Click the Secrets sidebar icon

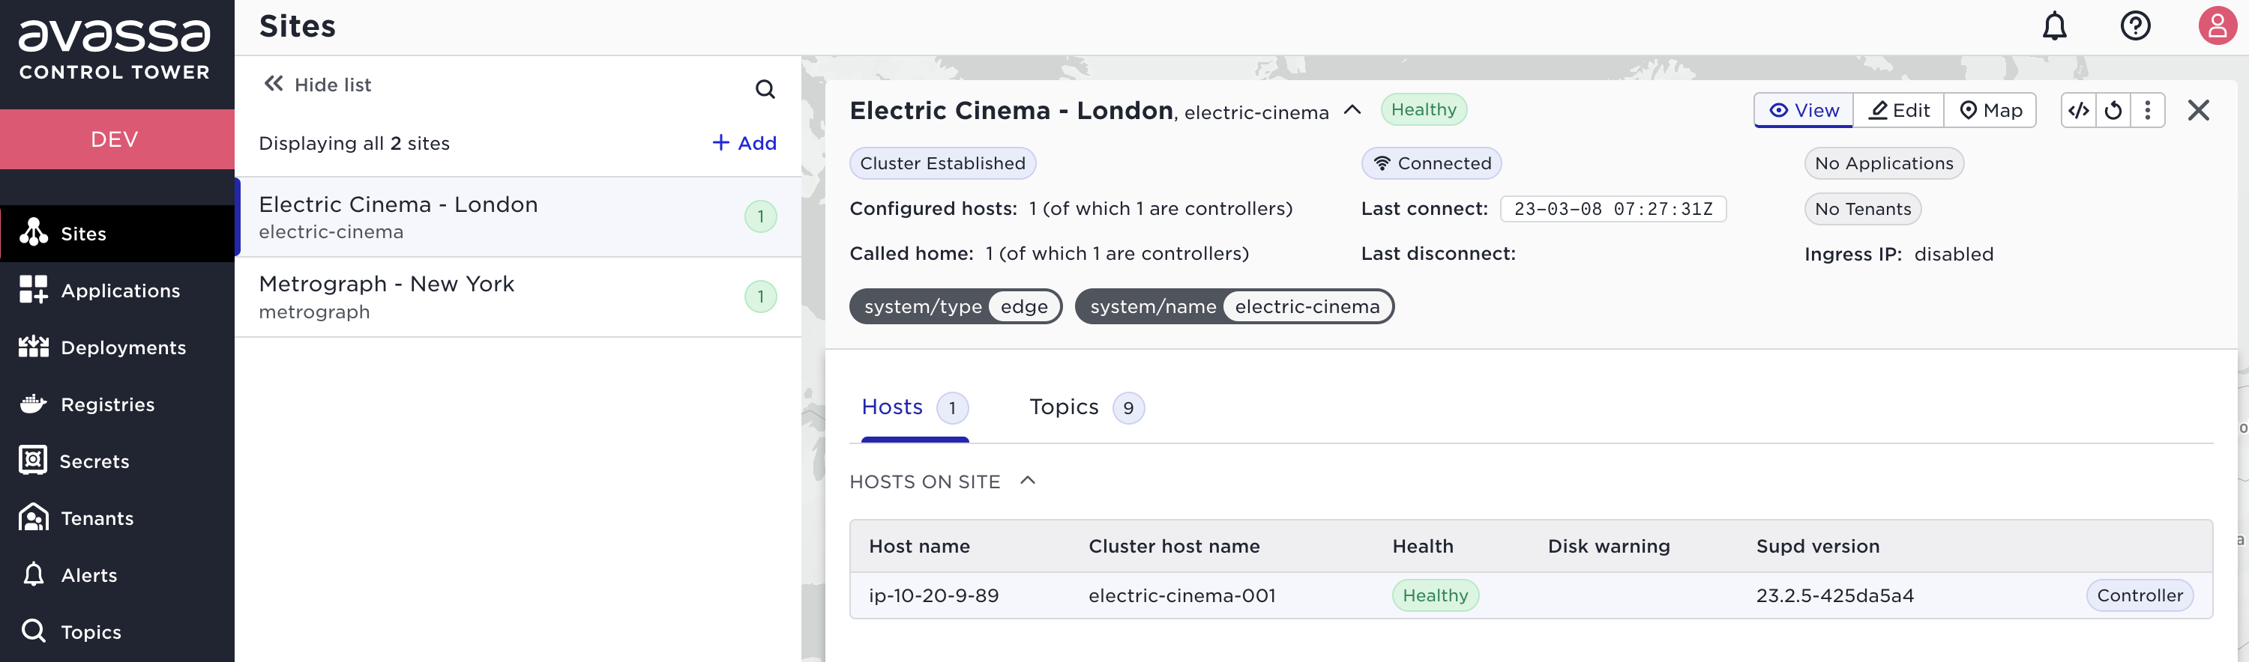[33, 461]
